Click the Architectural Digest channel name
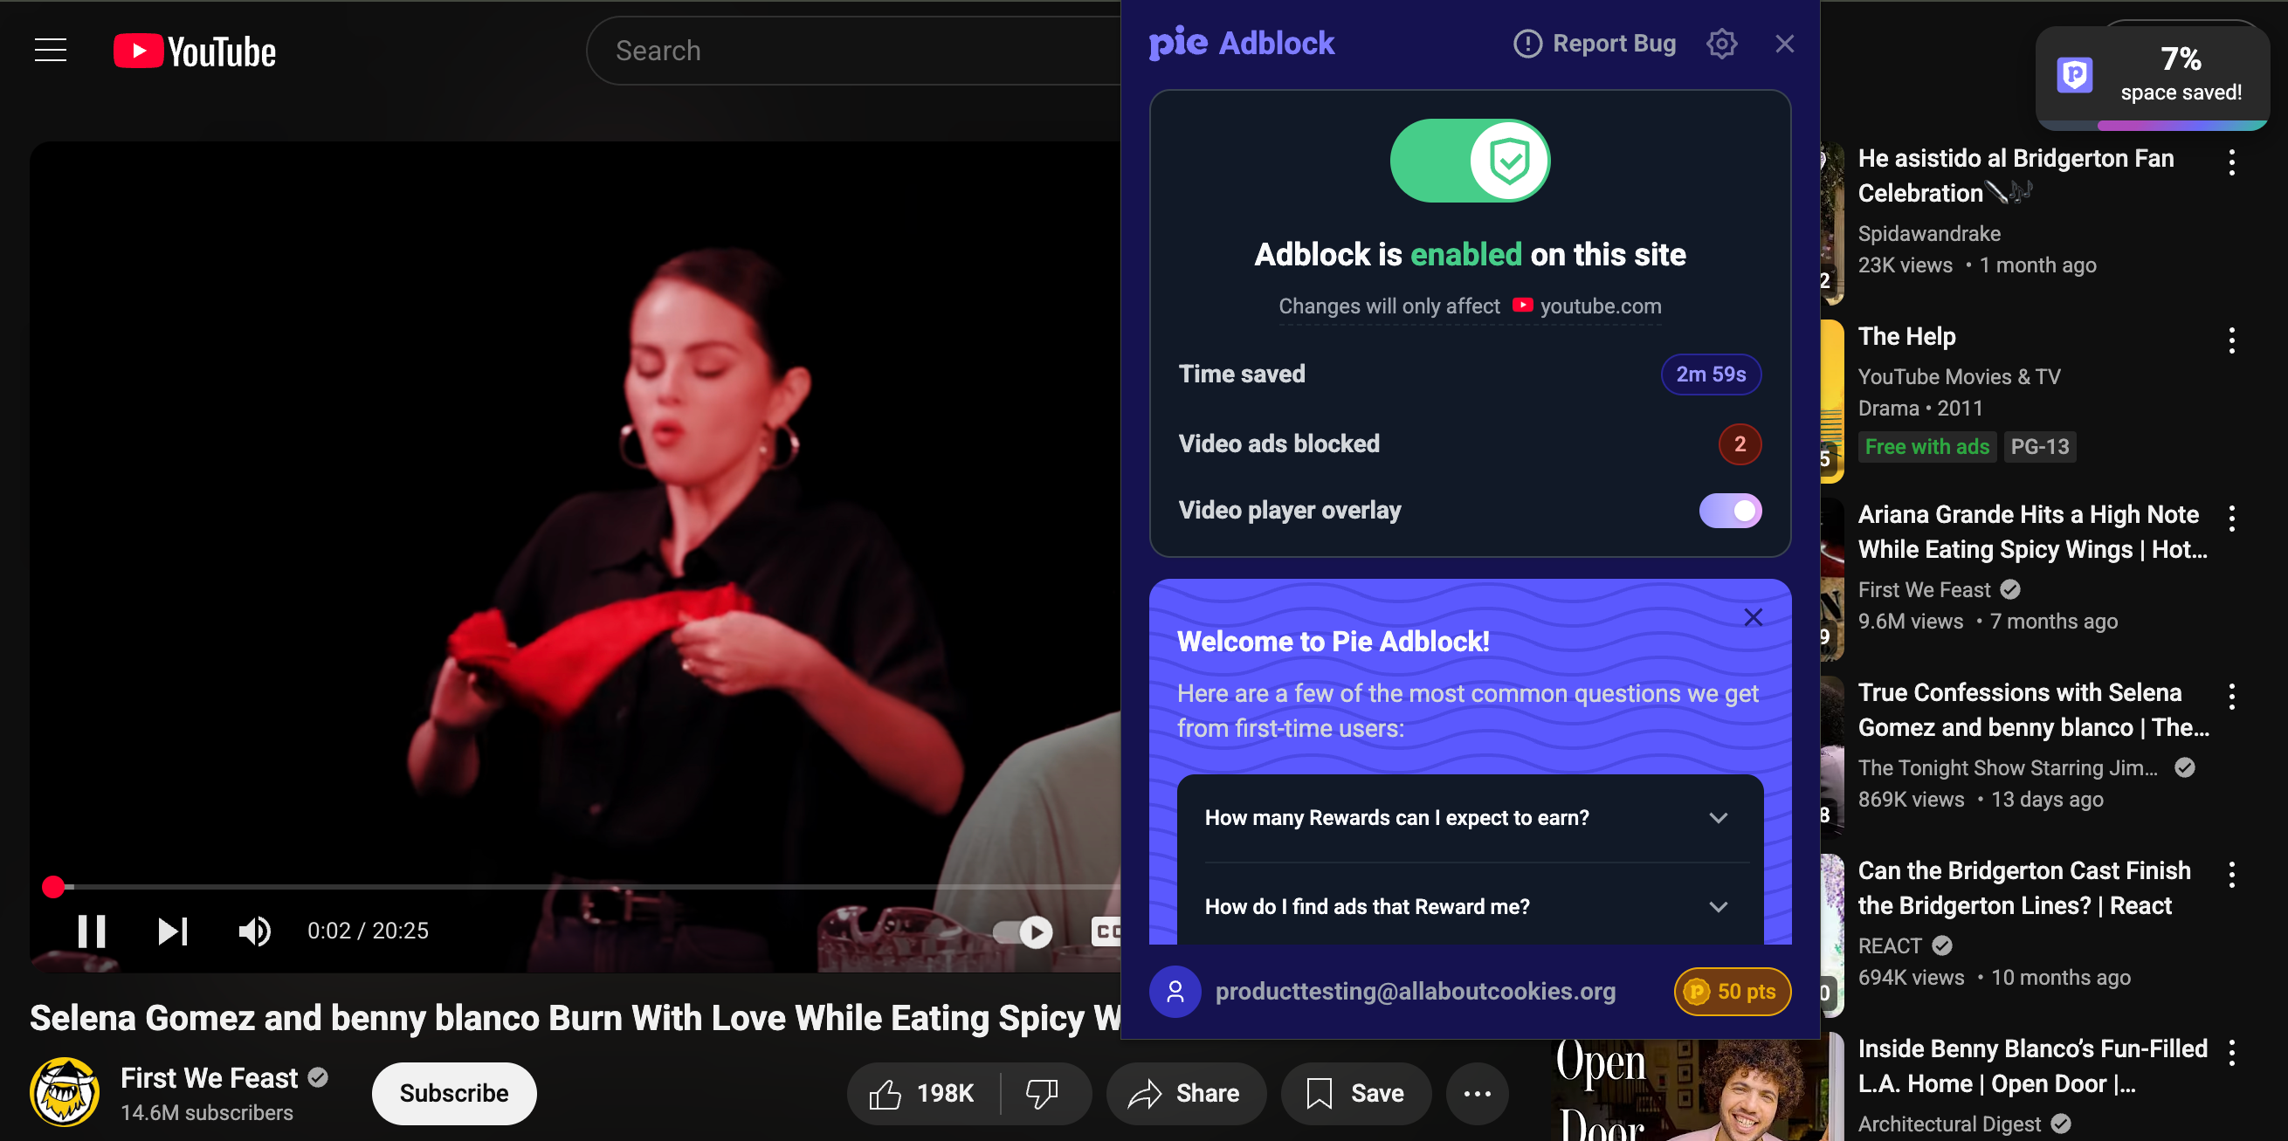 tap(1948, 1124)
